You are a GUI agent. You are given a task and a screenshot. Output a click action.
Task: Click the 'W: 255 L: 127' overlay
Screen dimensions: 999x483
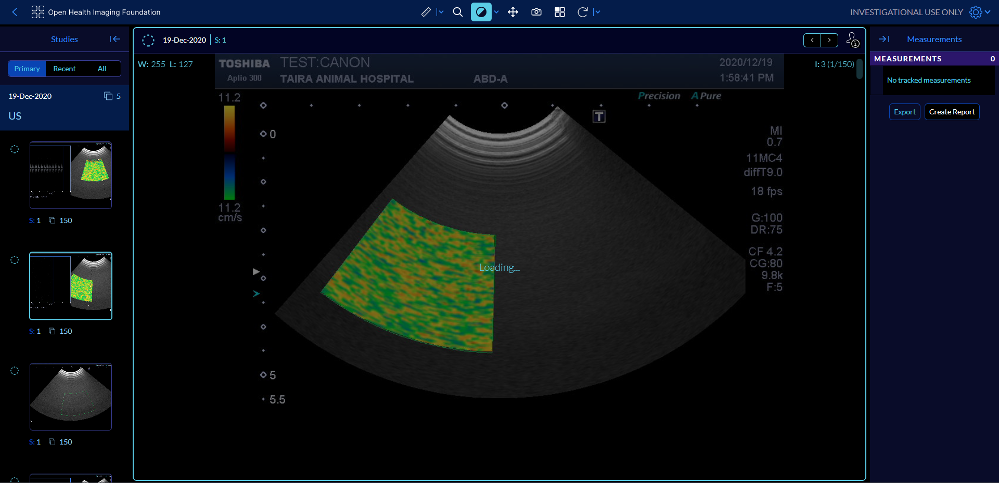165,64
